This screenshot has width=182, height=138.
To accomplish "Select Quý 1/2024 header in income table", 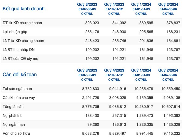I will point(141,4).
